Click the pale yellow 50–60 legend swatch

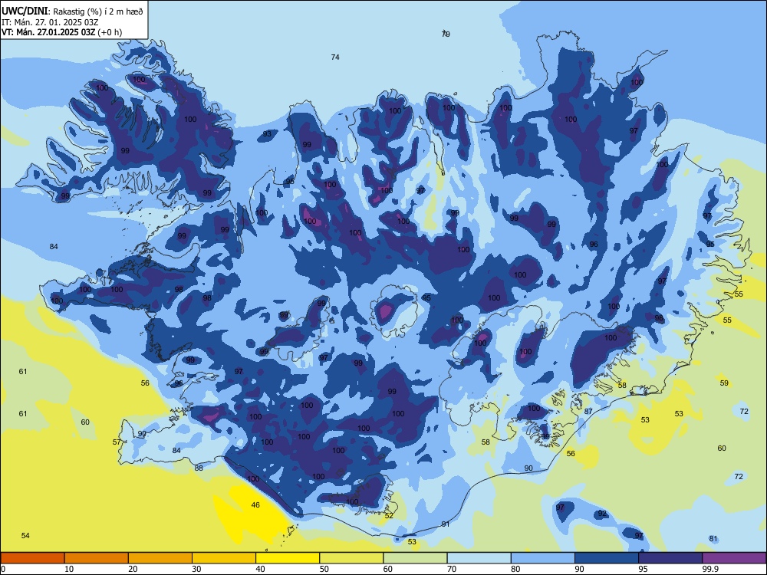point(351,558)
